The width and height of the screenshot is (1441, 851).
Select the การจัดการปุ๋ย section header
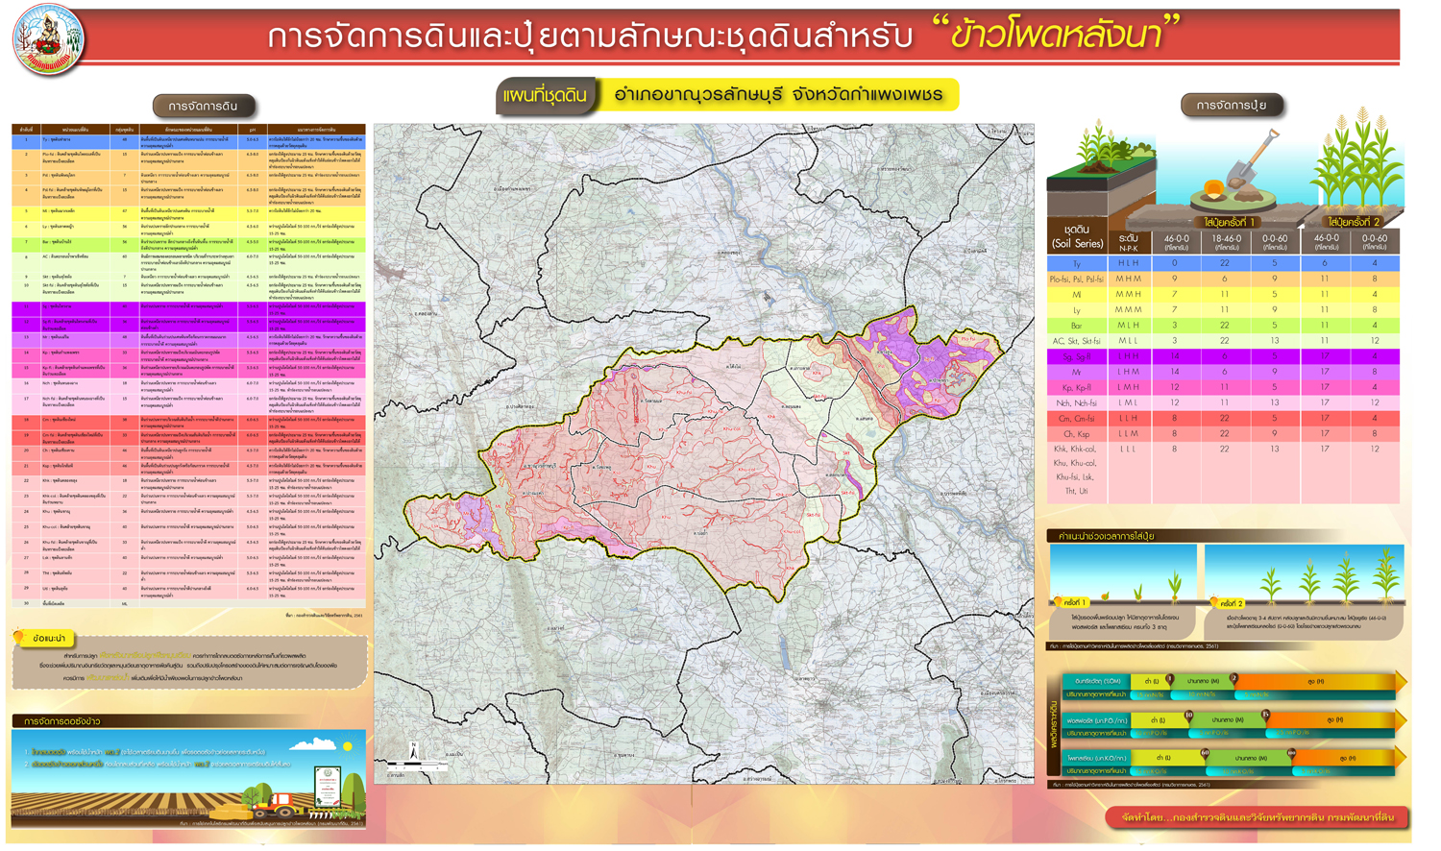click(x=1231, y=106)
